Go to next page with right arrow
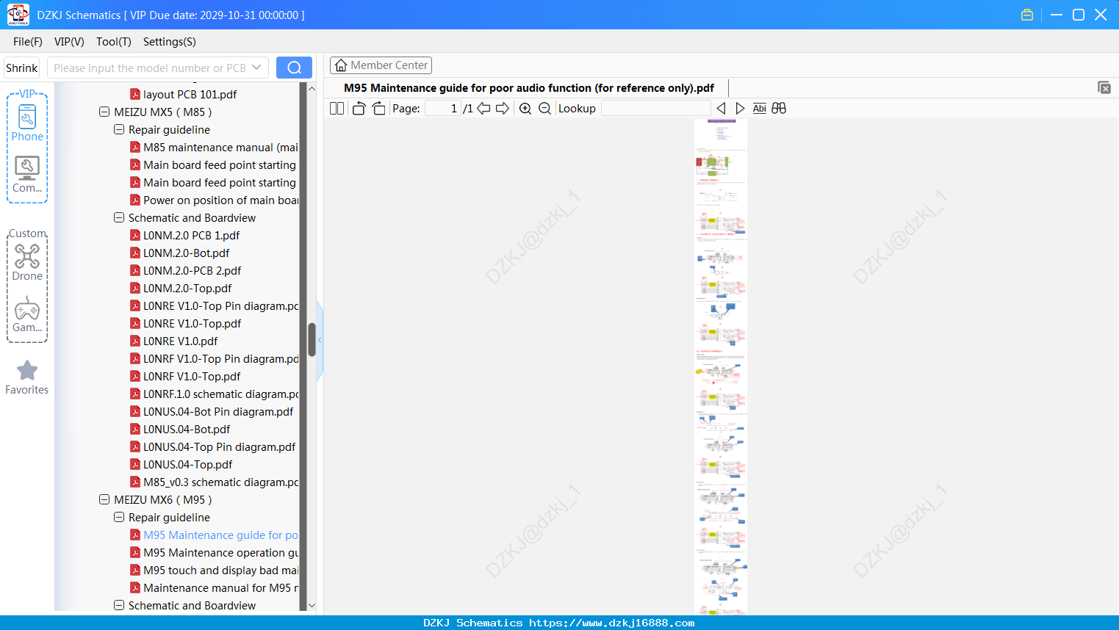 [x=503, y=109]
